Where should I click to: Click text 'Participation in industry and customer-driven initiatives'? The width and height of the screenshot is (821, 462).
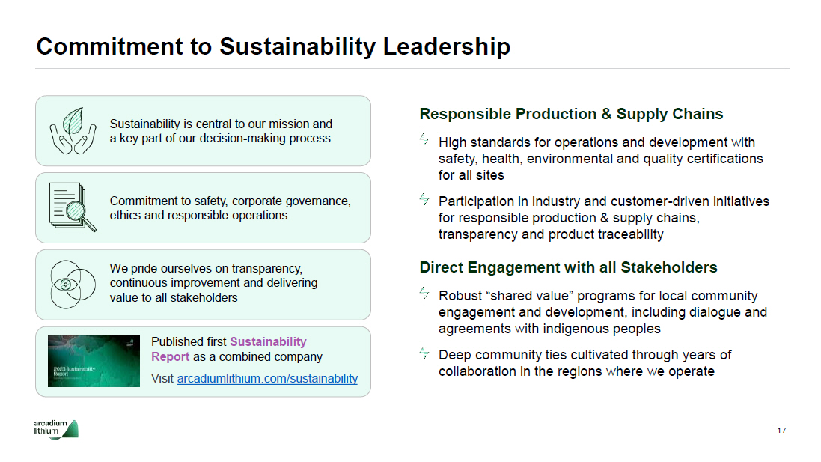(x=604, y=201)
